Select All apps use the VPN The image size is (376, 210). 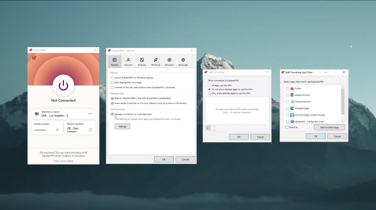pos(209,85)
